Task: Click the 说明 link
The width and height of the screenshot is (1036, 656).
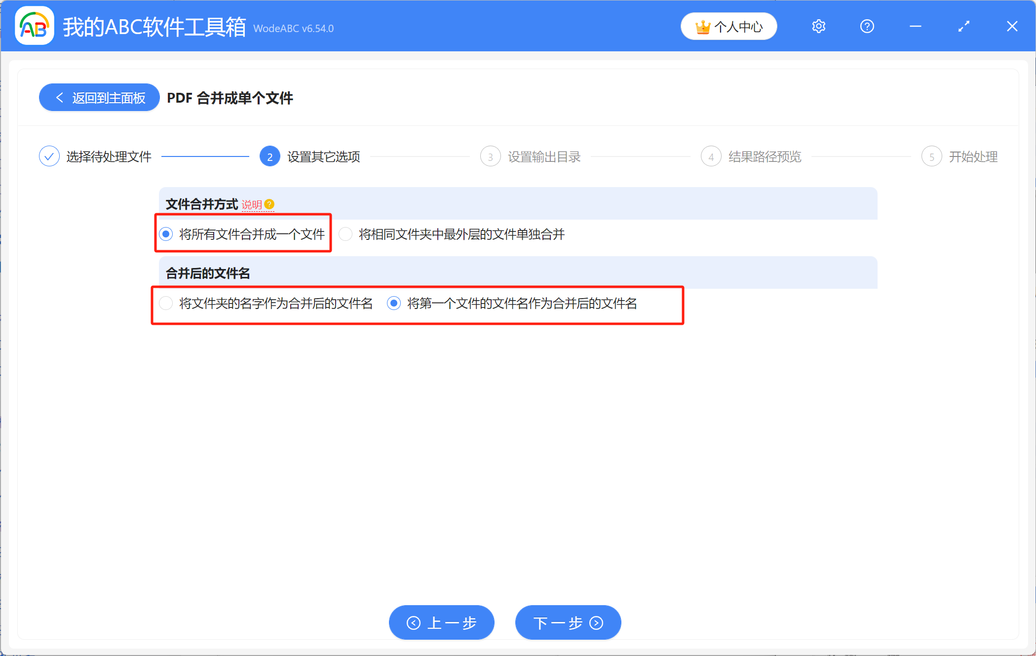Action: click(252, 204)
